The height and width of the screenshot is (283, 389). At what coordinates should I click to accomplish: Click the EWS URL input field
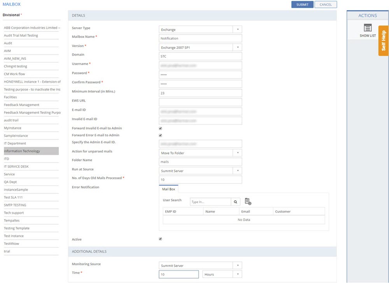pos(200,102)
